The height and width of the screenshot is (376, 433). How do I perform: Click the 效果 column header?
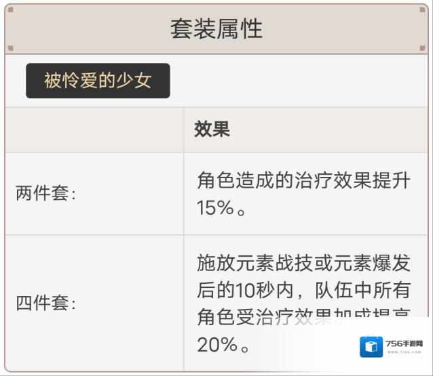click(x=212, y=129)
